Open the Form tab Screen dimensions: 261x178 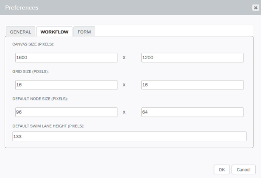coord(84,31)
